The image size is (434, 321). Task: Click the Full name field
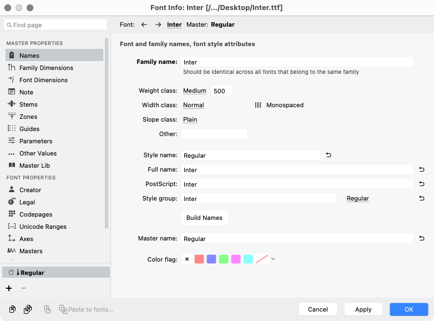(297, 169)
